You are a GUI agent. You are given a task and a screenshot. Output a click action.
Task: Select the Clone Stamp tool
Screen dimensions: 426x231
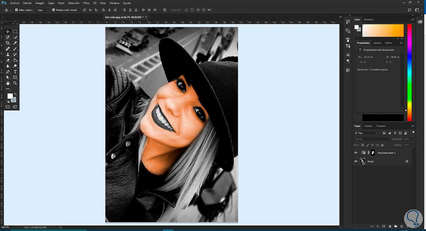coord(8,55)
